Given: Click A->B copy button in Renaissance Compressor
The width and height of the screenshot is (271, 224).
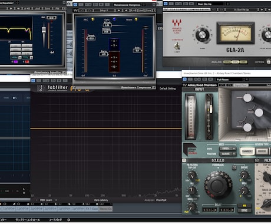Looking at the screenshot, I should click(x=134, y=10).
